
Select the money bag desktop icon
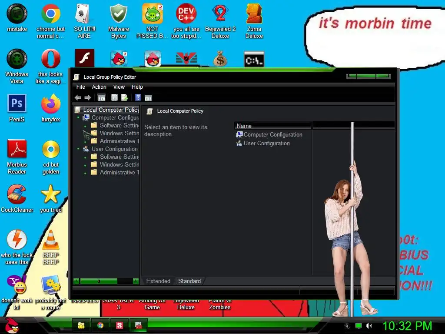click(x=220, y=59)
